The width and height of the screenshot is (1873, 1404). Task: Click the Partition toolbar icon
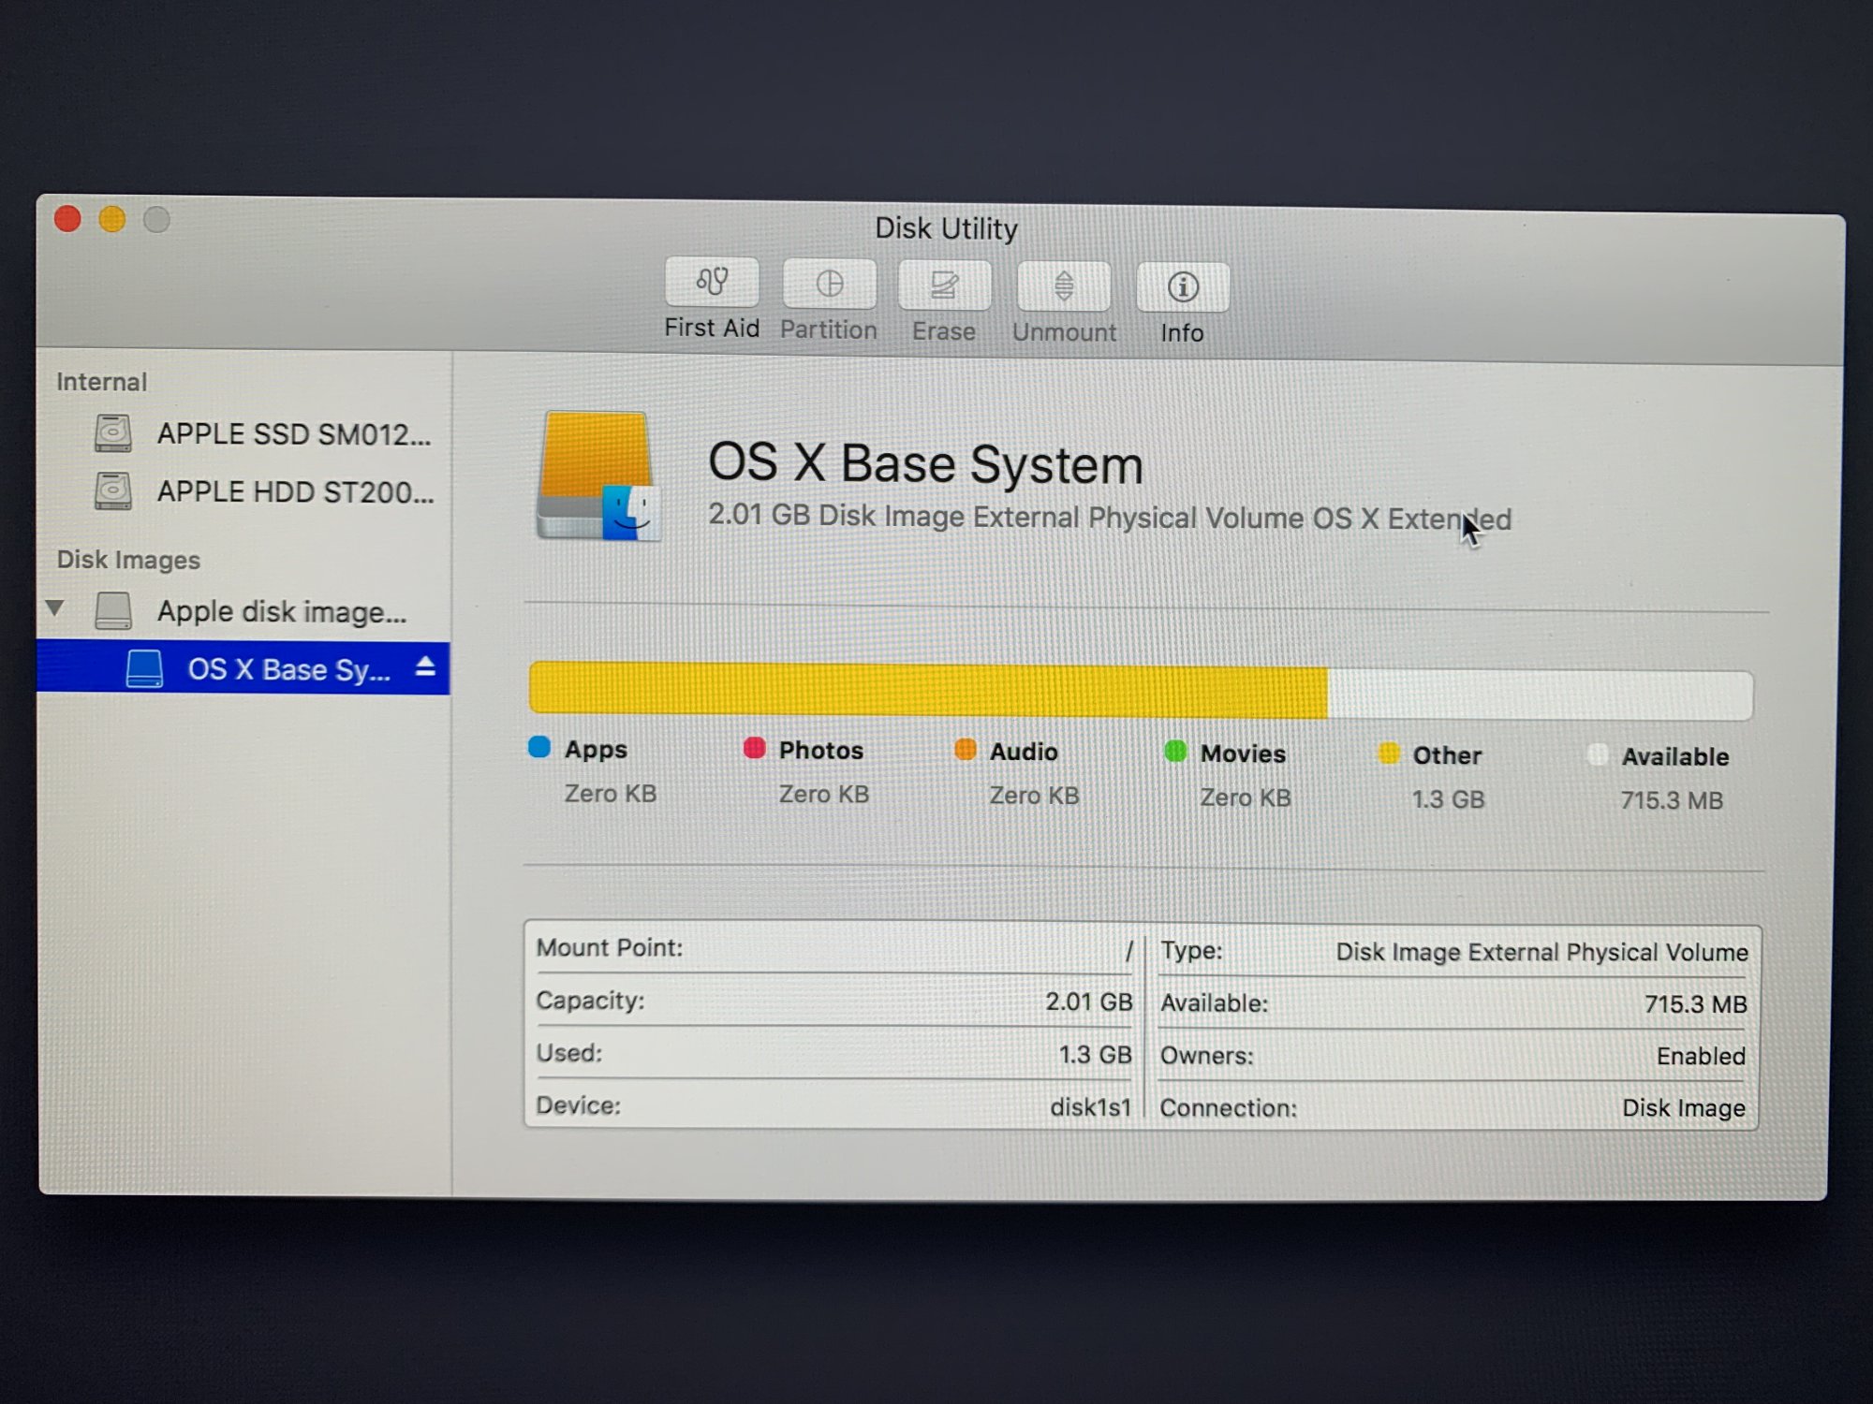[829, 285]
